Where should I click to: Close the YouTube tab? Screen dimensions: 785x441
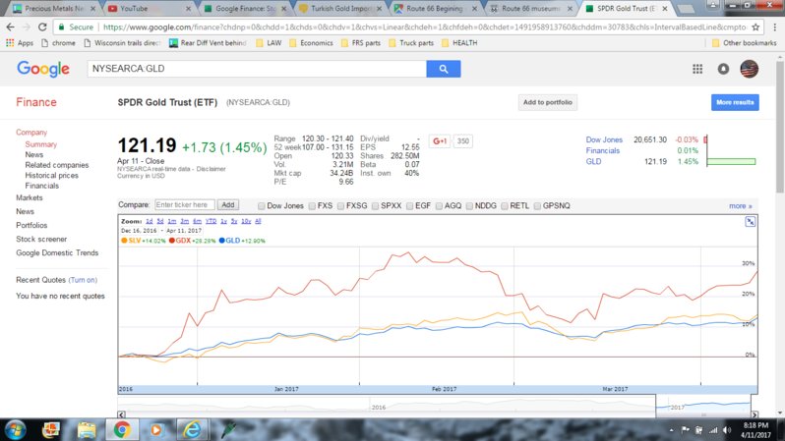[x=188, y=9]
